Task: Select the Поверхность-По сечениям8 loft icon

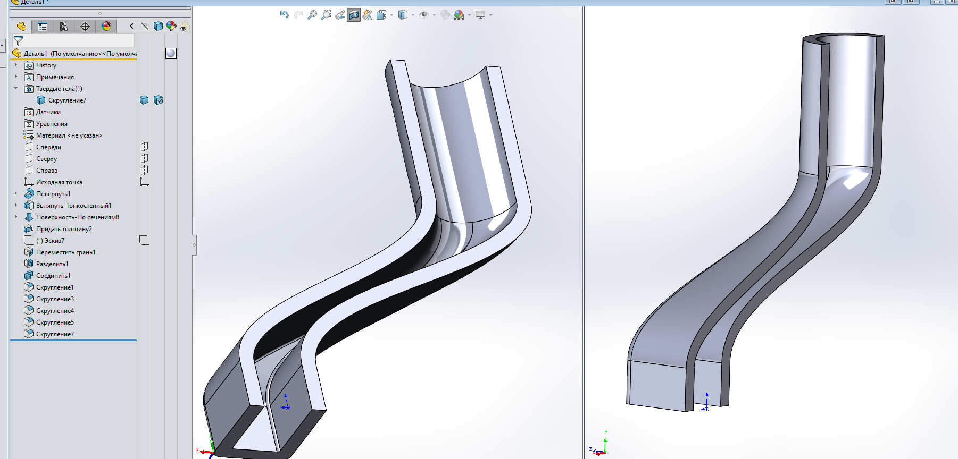Action: click(x=29, y=217)
